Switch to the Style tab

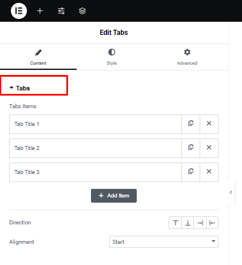pos(112,57)
